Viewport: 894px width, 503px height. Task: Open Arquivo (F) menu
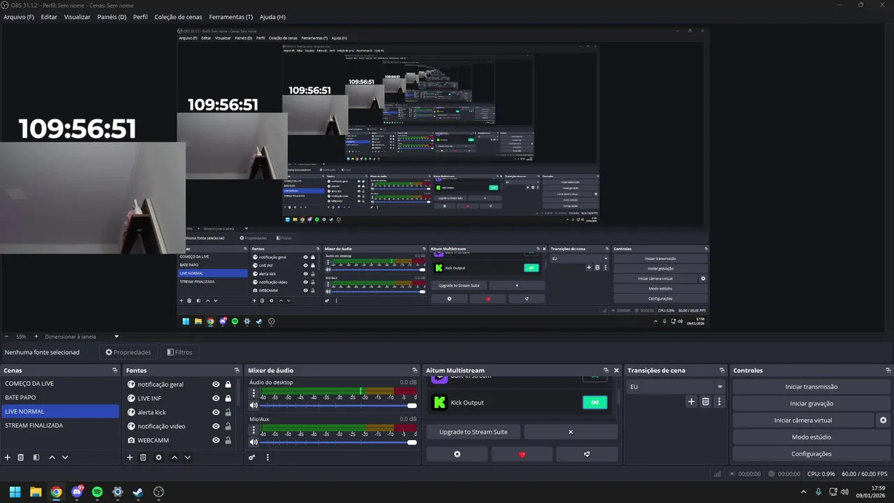click(19, 17)
